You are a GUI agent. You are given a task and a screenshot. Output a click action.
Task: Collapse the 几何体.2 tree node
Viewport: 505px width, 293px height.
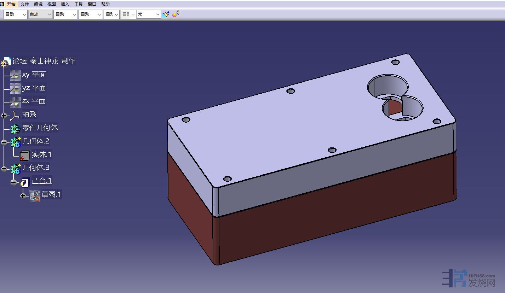click(4, 142)
